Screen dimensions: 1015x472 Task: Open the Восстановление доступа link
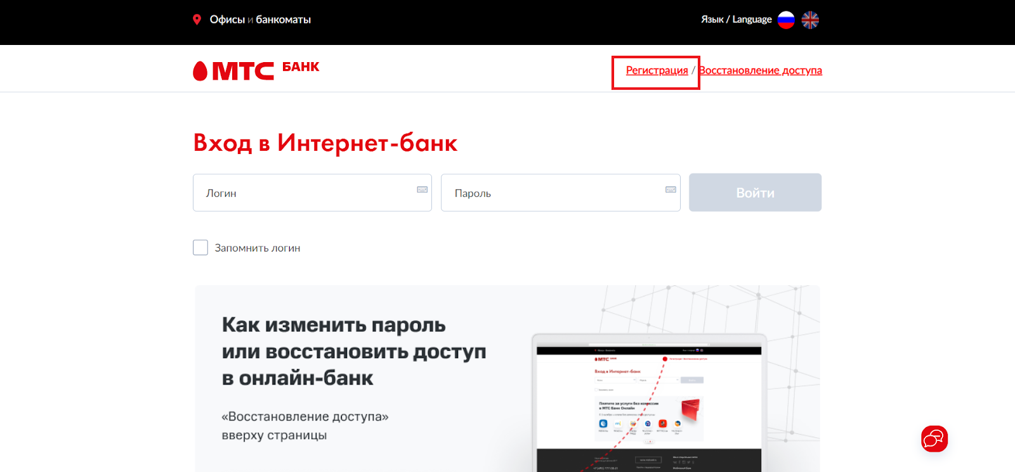(761, 70)
